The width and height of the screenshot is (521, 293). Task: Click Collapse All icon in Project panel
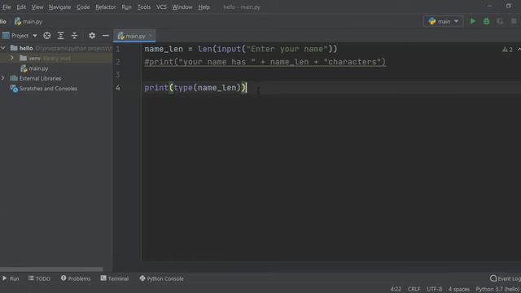[74, 36]
